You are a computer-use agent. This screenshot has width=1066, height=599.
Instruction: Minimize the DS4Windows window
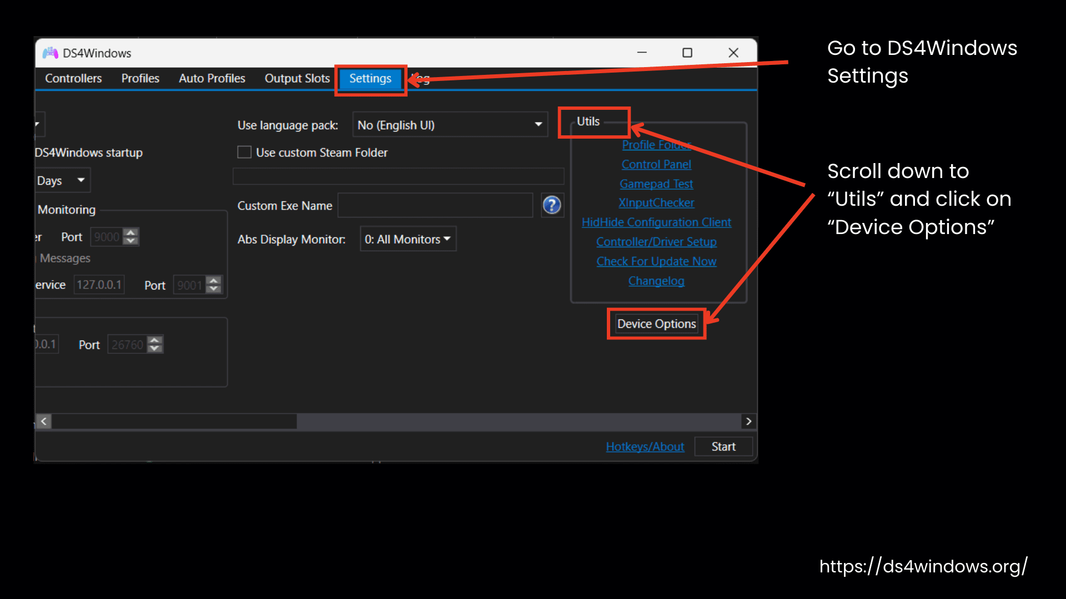[x=642, y=52]
